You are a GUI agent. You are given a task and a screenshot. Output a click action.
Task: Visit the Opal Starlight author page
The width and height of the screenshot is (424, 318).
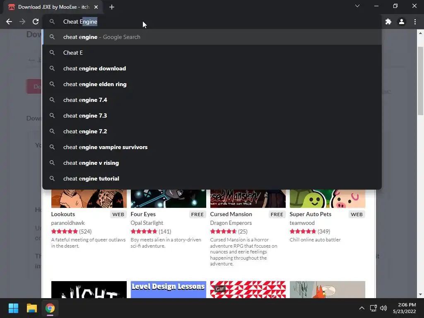tap(147, 223)
